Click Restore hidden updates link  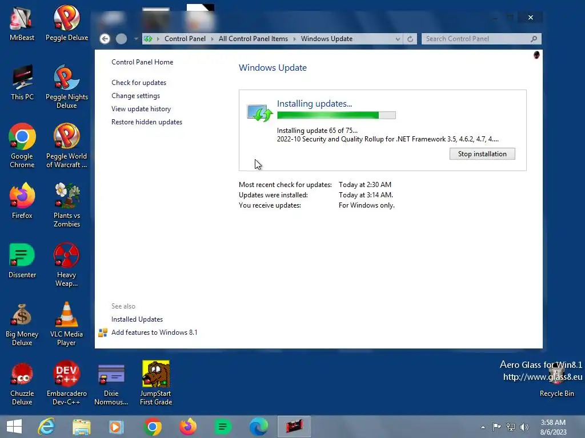147,122
